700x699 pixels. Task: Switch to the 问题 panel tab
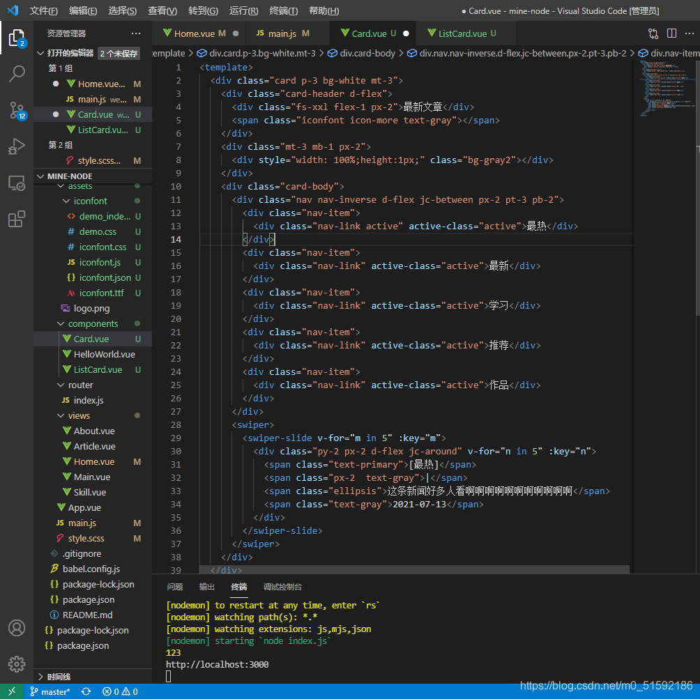pyautogui.click(x=174, y=587)
